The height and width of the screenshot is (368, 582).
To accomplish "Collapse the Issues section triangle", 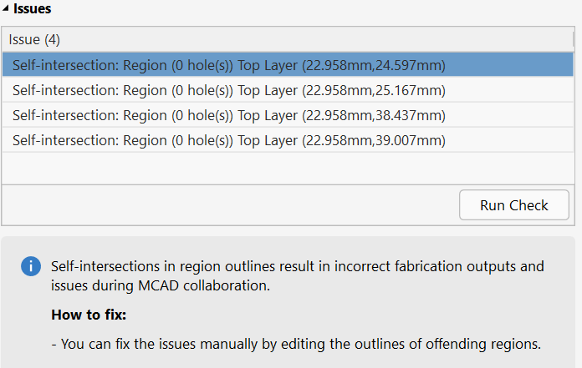I will click(x=7, y=10).
